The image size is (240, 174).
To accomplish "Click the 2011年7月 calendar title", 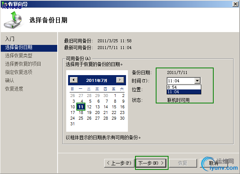I will click(97, 80).
